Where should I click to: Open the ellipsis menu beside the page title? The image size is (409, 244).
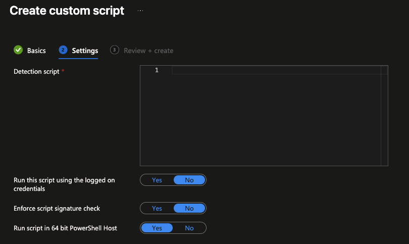pyautogui.click(x=140, y=11)
